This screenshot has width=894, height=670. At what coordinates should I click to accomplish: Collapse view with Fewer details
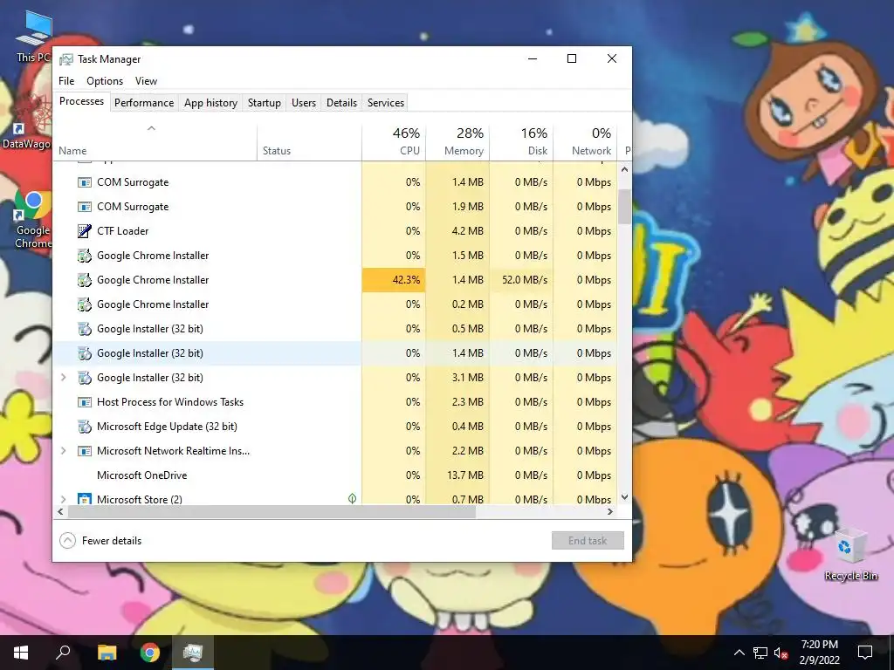click(x=100, y=541)
